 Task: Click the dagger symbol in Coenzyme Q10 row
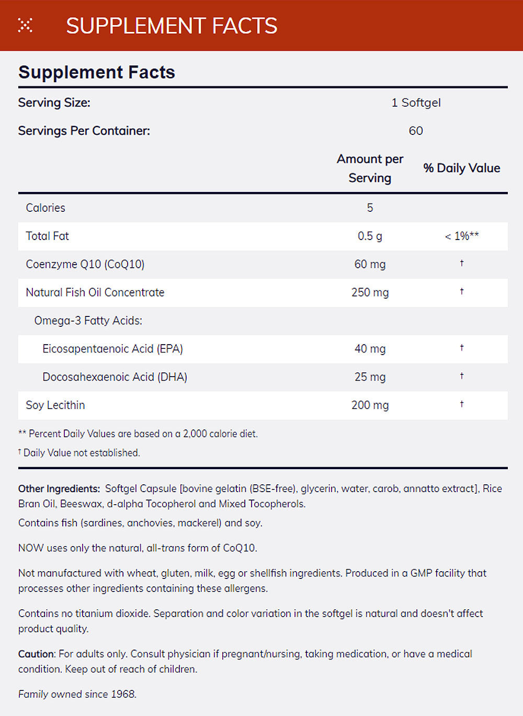(x=461, y=264)
